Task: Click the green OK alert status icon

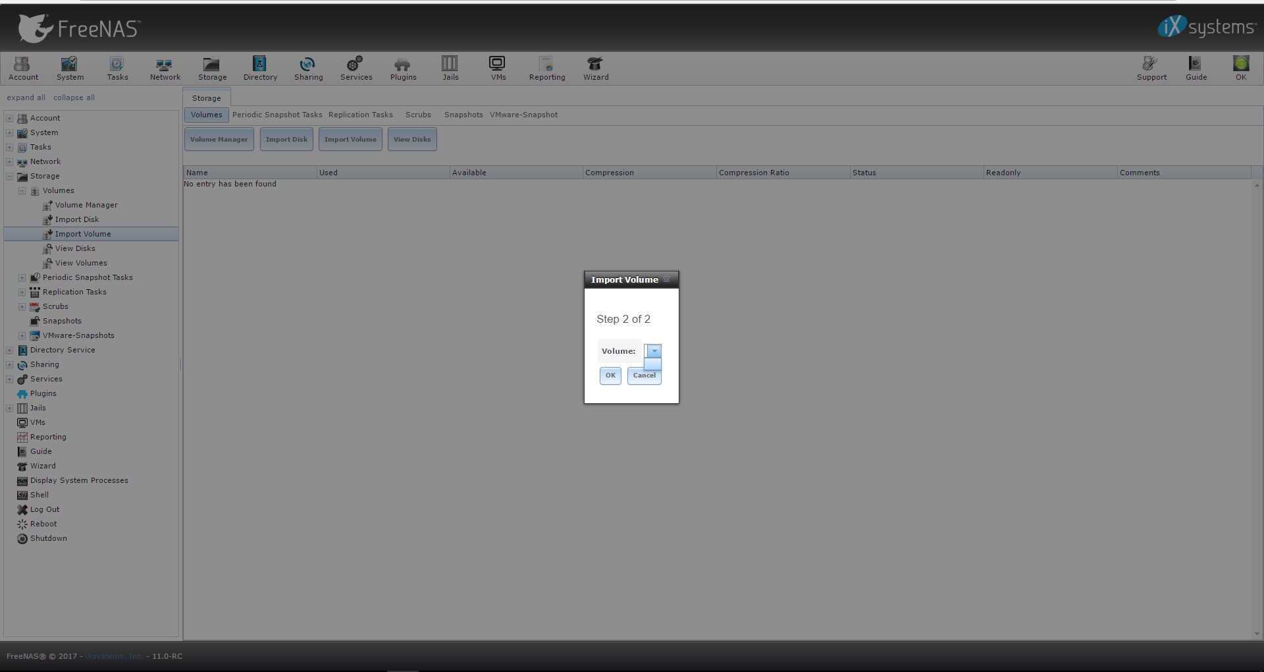Action: pos(1241,69)
